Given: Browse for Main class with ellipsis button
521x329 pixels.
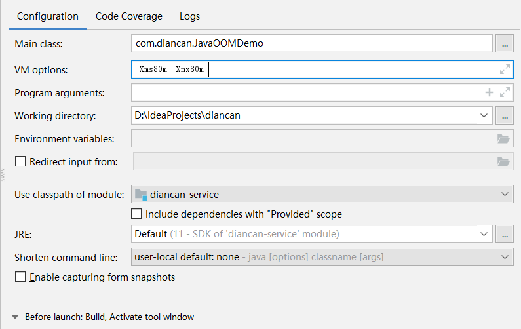Looking at the screenshot, I should (x=504, y=44).
